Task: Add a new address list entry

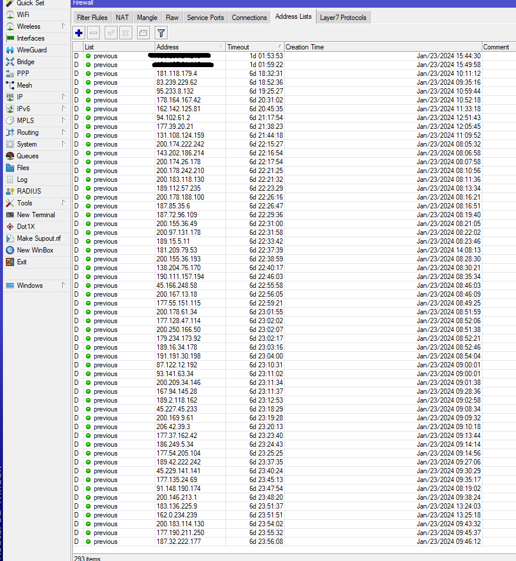Action: (78, 33)
